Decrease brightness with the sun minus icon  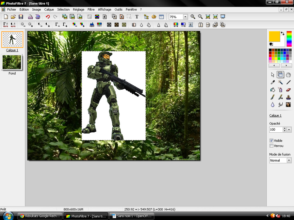point(23,25)
